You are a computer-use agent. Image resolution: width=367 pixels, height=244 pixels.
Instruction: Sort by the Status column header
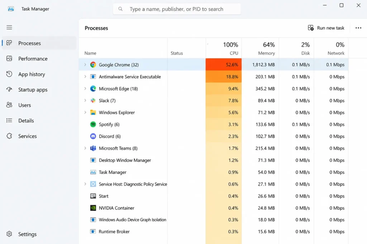pyautogui.click(x=186, y=48)
